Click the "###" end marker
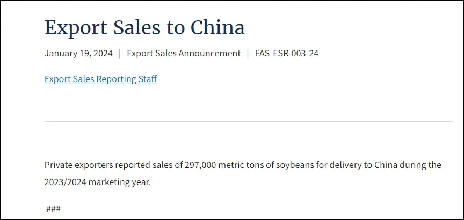Image resolution: width=464 pixels, height=220 pixels. click(53, 209)
